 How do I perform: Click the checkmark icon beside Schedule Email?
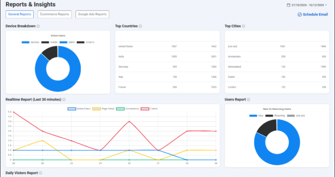299,15
